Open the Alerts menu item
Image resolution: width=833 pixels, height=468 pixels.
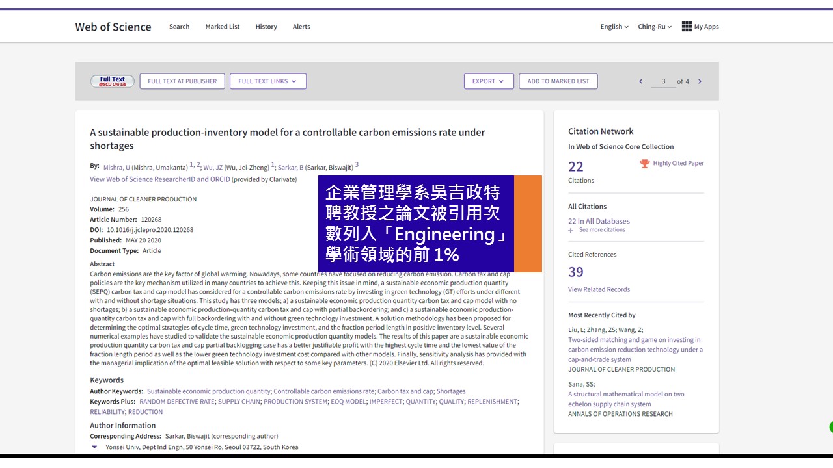tap(301, 27)
